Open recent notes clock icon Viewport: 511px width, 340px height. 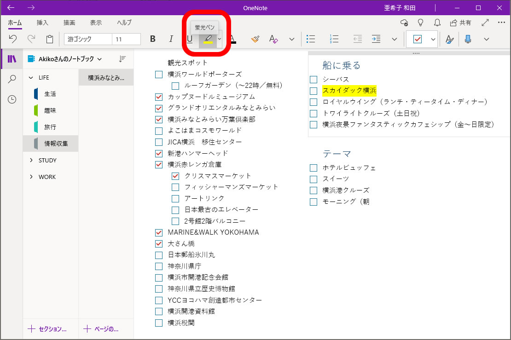(12, 99)
